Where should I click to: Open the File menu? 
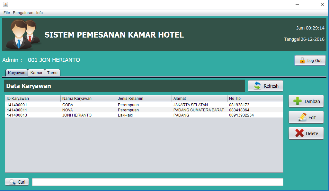pos(6,13)
